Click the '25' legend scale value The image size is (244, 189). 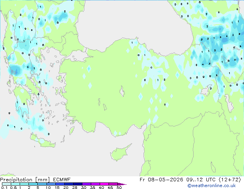coord(75,187)
